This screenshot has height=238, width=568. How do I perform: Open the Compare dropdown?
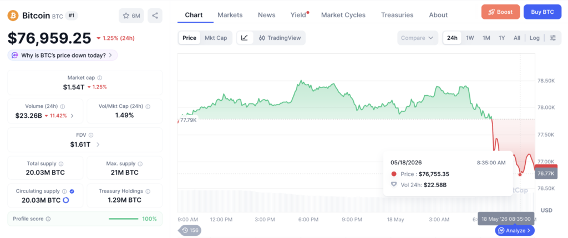point(418,38)
